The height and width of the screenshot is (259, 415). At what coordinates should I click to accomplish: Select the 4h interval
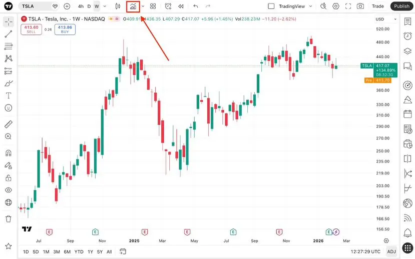[81, 6]
